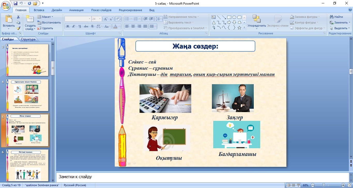Expand the shapes gallery with the More arrow
Image resolution: width=353 pixels, height=188 pixels.
tap(244, 28)
